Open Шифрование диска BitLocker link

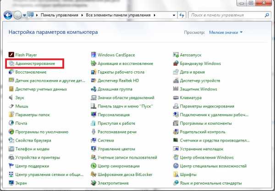pos(125,175)
